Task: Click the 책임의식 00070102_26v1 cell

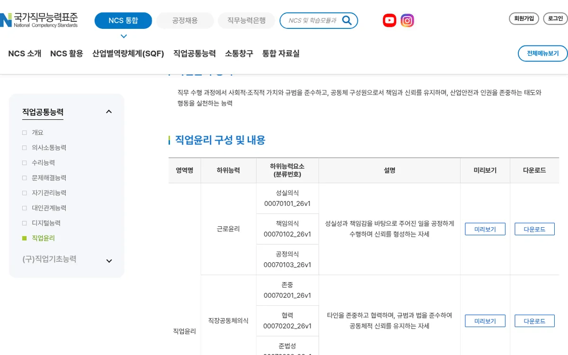Action: (x=287, y=229)
